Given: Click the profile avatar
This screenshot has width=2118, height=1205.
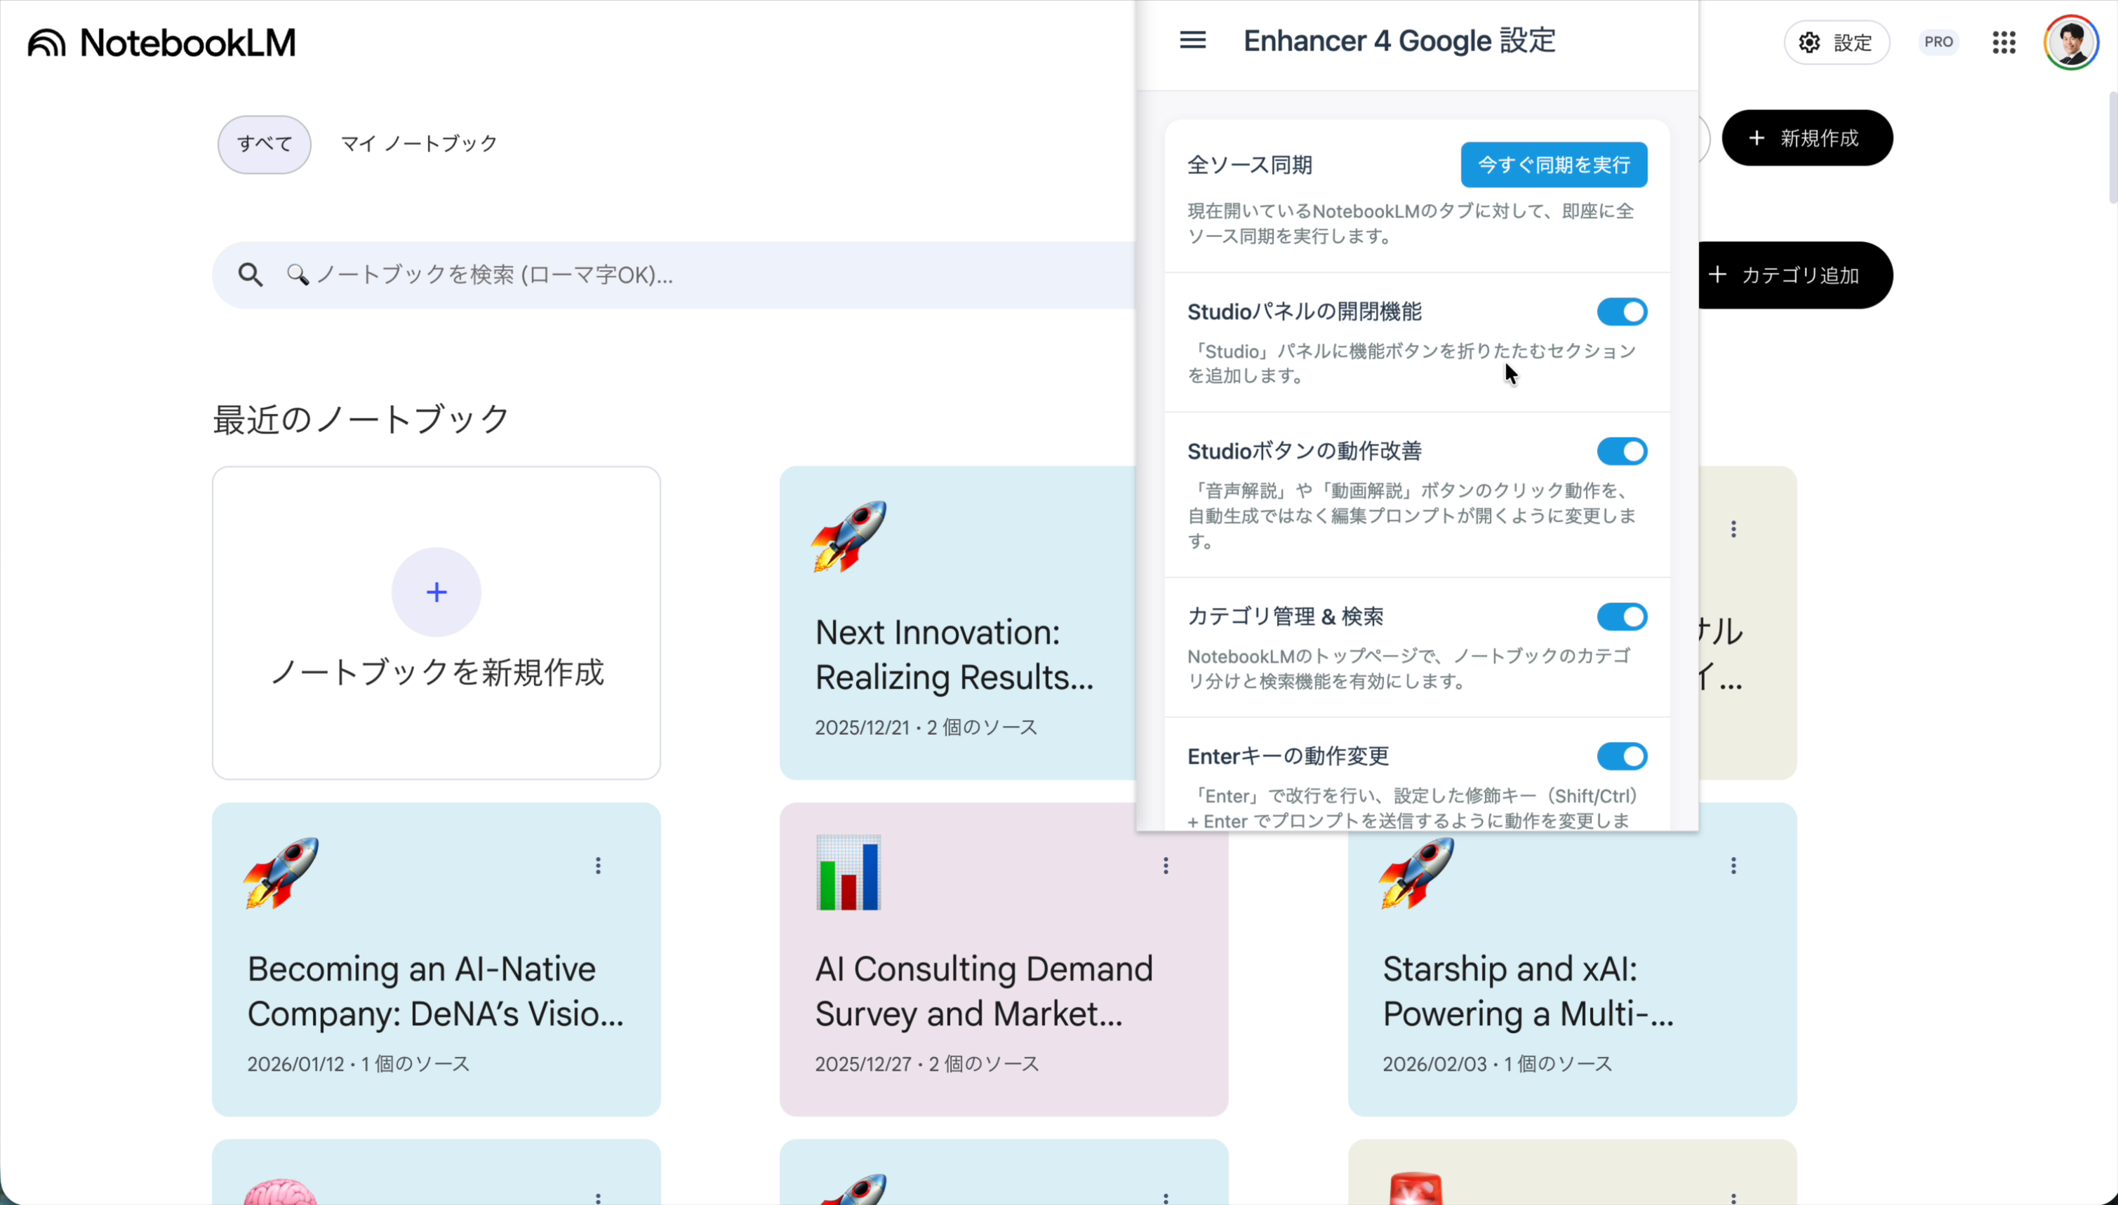Looking at the screenshot, I should (2072, 41).
